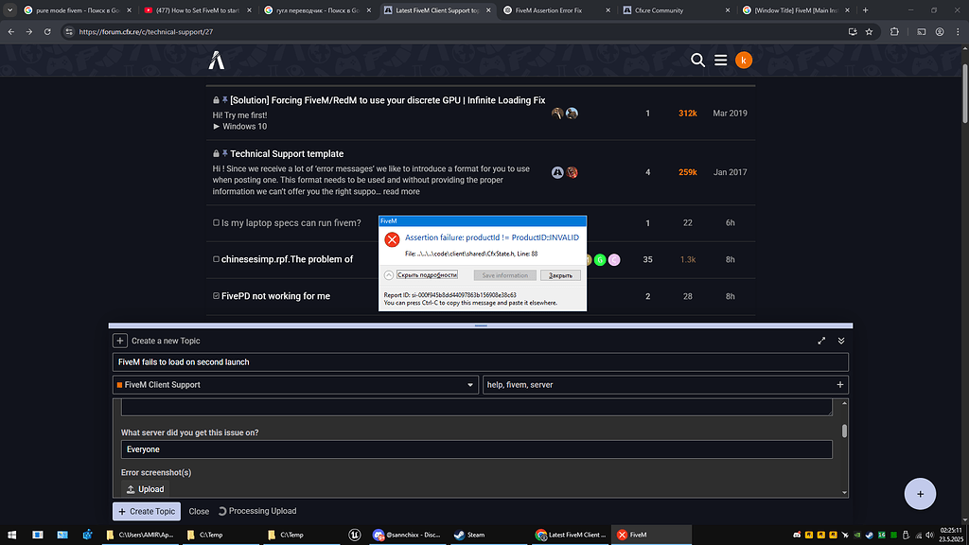969x545 pixels.
Task: Toggle checkbox beside "chinesesimp.rpf.The problem of"
Action: pyautogui.click(x=216, y=258)
